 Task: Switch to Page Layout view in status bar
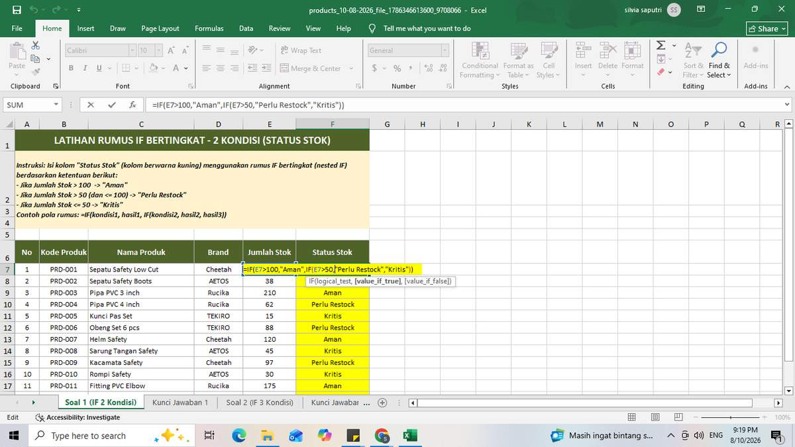coord(655,417)
